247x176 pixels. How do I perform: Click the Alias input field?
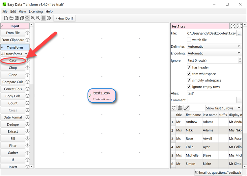pos(214,93)
